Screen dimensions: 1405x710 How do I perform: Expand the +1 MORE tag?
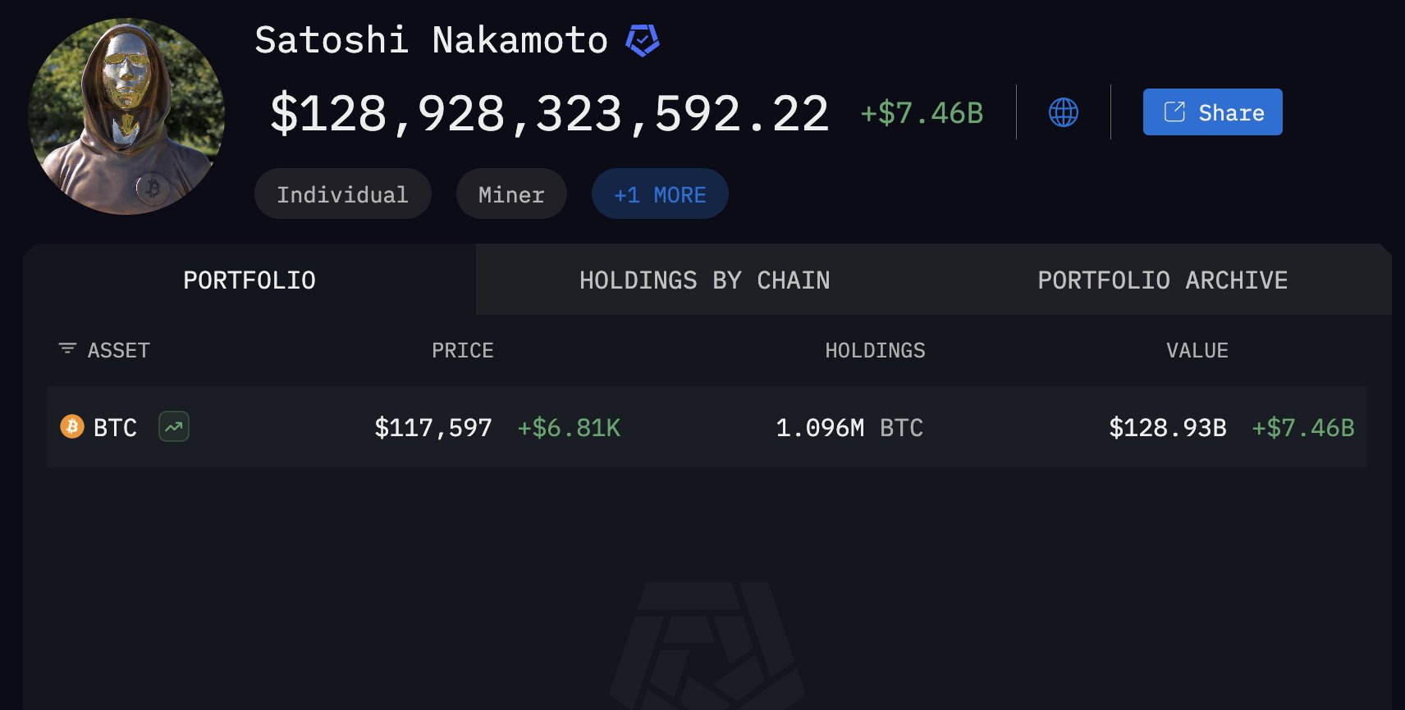click(660, 193)
